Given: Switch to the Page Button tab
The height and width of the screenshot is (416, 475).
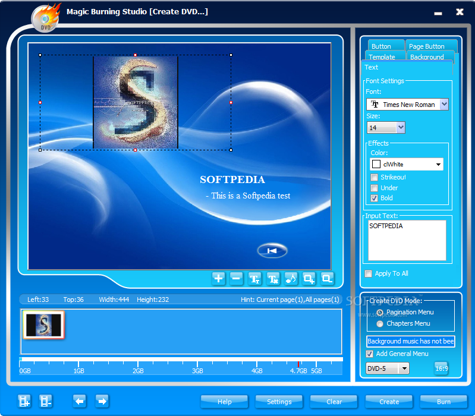Looking at the screenshot, I should click(431, 45).
